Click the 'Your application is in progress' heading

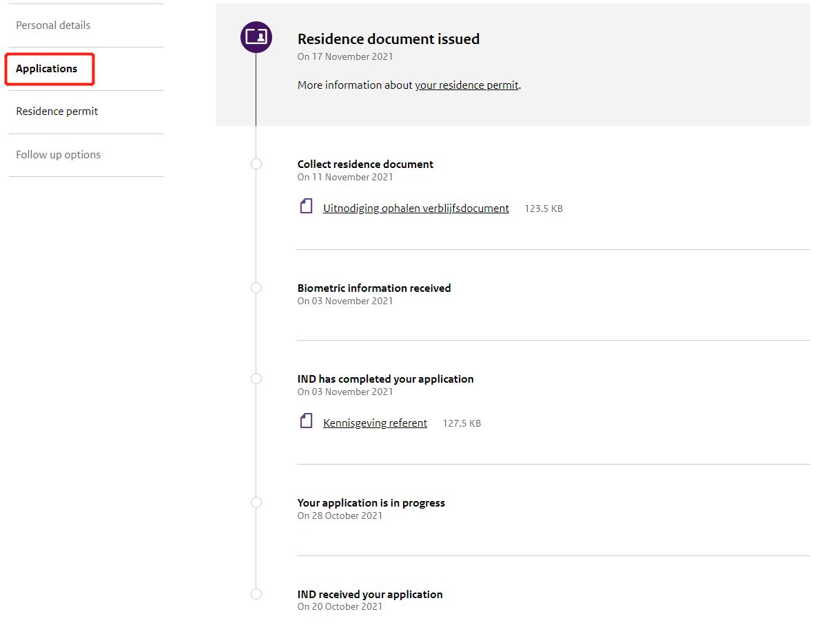[x=371, y=503]
